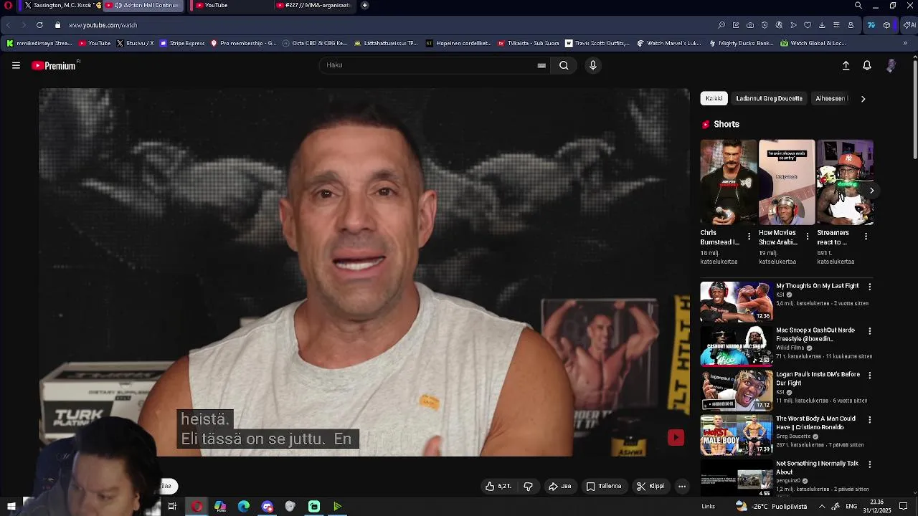This screenshot has height=516, width=918.
Task: Open options for My Thoughts On My Last Fight
Action: coord(870,287)
